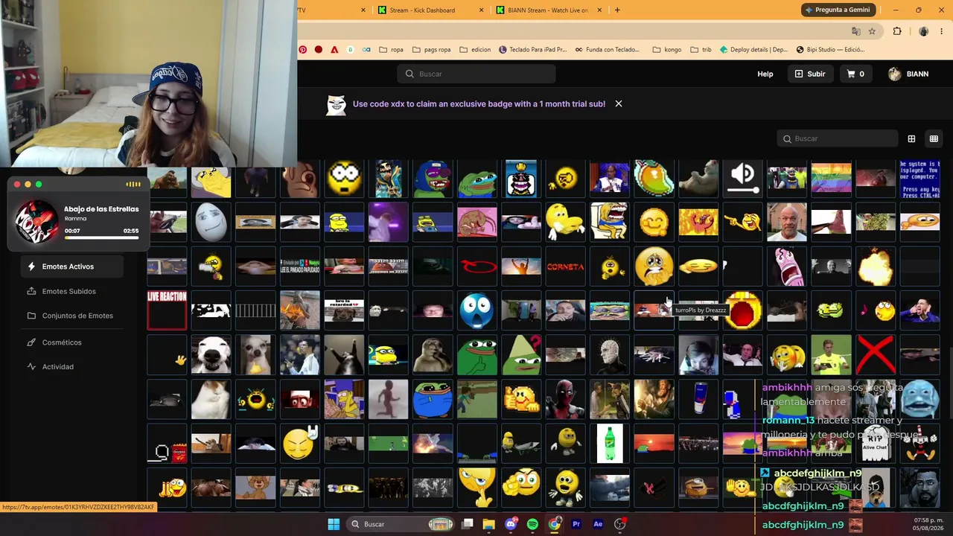Open the pags ropa bookmarks folder
The width and height of the screenshot is (953, 536).
pos(430,50)
